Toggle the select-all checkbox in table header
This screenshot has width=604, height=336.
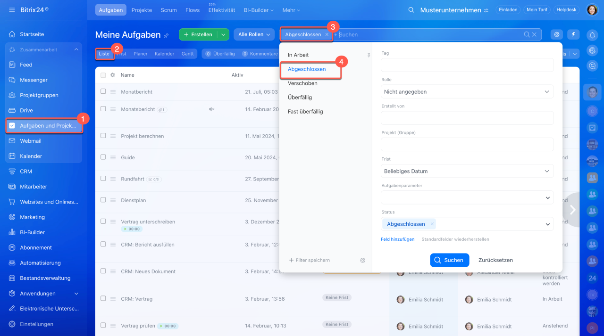point(103,75)
